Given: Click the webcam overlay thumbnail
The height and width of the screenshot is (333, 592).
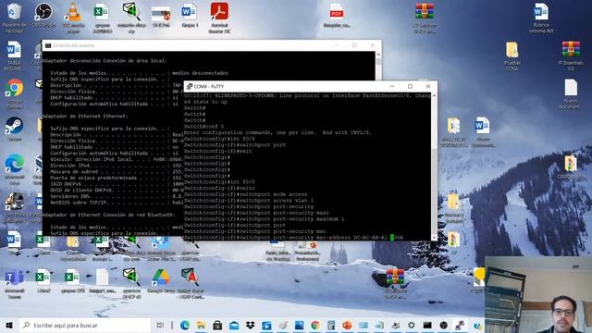Looking at the screenshot, I should click(538, 294).
